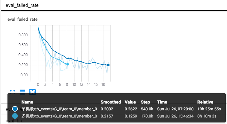Select 单机版\tb_events run name in tooltip
Image resolution: width=227 pixels, height=124 pixels.
59,109
